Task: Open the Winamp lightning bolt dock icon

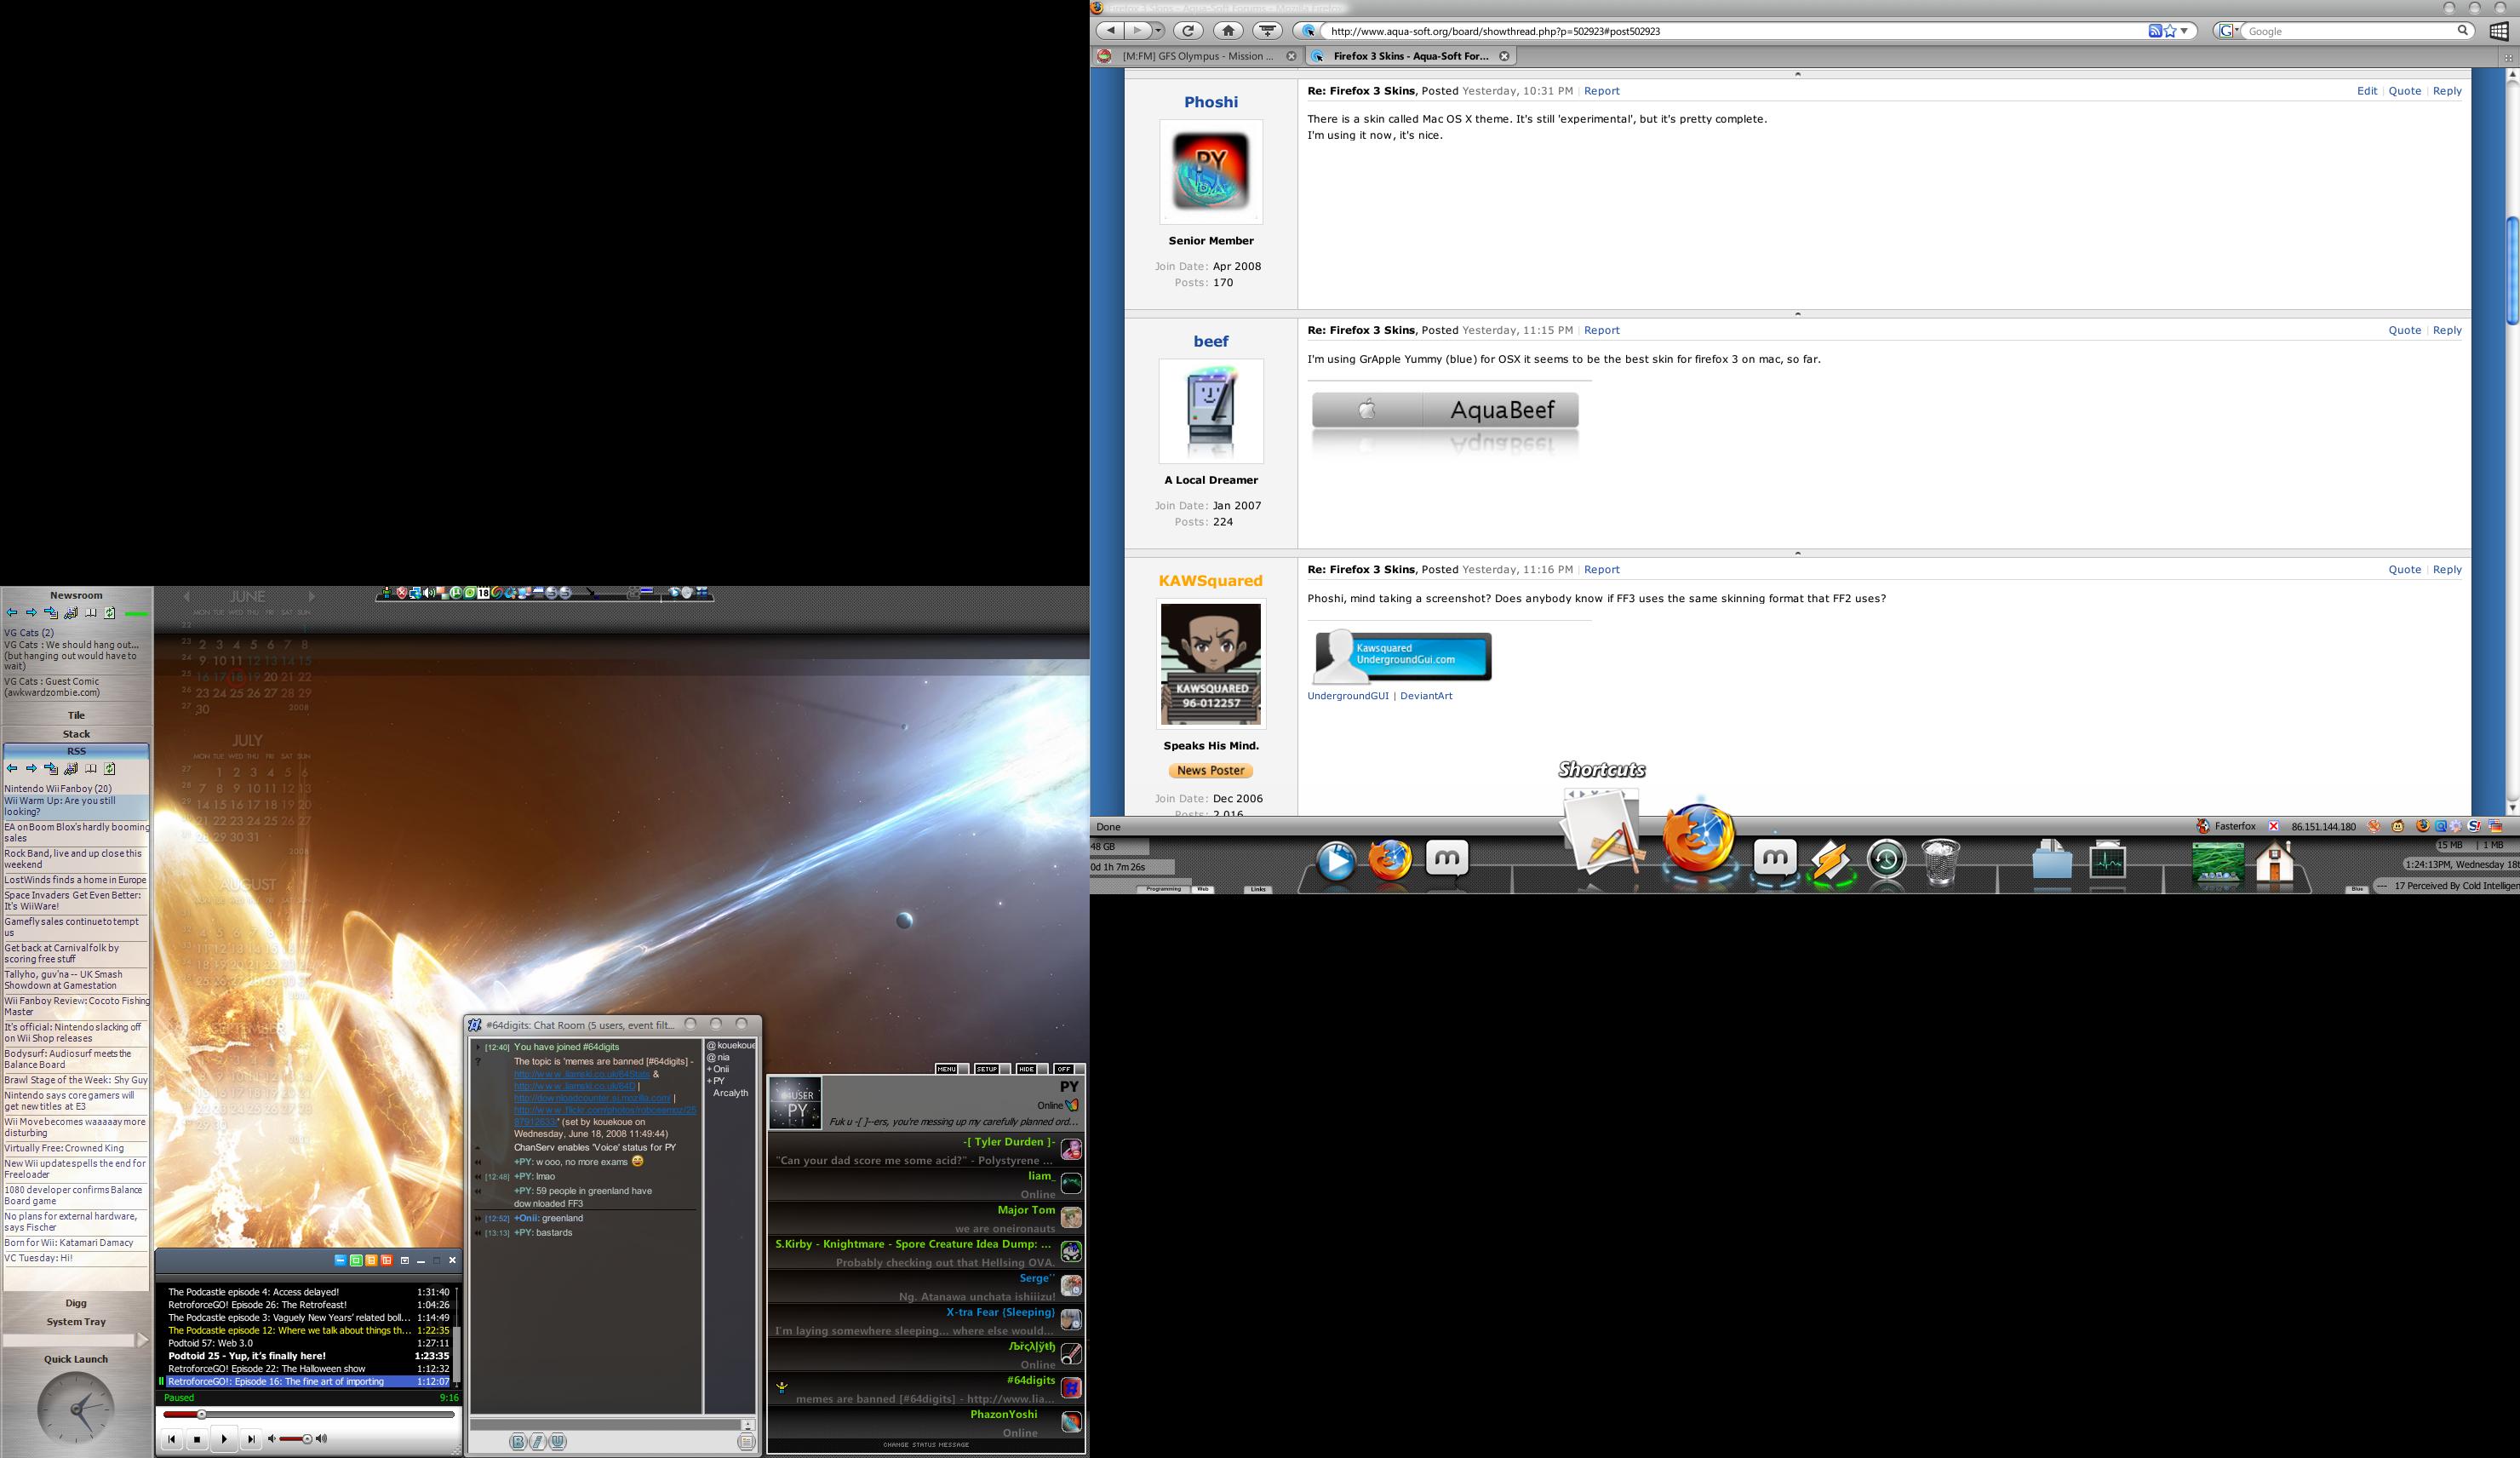Action: pyautogui.click(x=1831, y=862)
